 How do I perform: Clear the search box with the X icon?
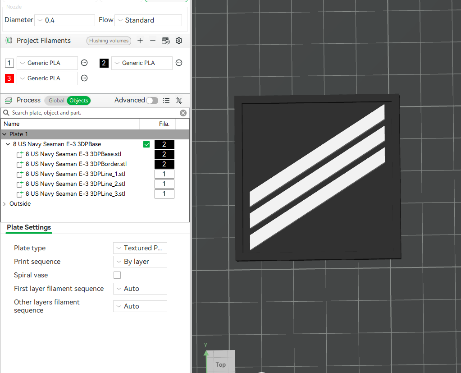[183, 113]
